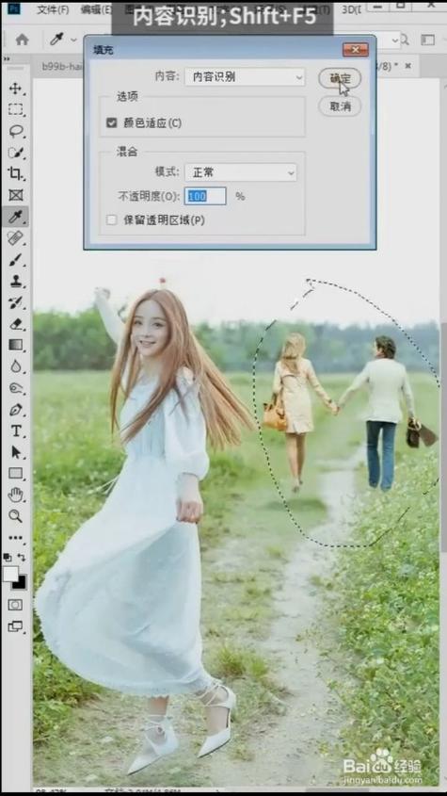Confirm fill with the 确定 button
The width and height of the screenshot is (447, 796).
(340, 78)
